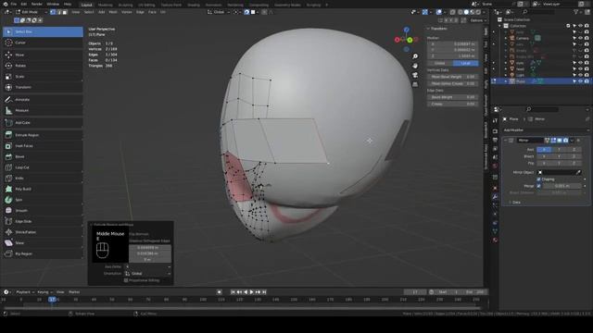Open the Mesh menu in viewport header
The height and width of the screenshot is (333, 593).
113,12
